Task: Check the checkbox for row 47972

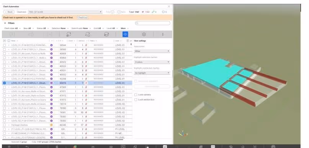Action: (5, 96)
